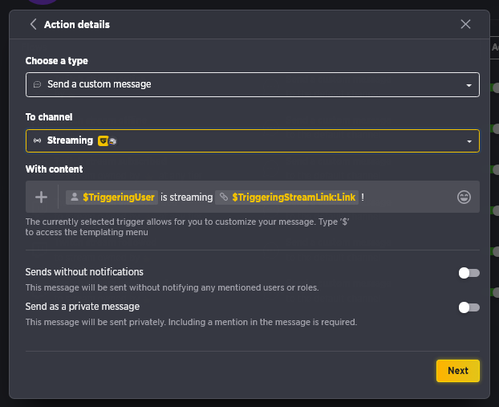The image size is (499, 407).
Task: Click the Streaming channel name text
Action: tap(70, 140)
